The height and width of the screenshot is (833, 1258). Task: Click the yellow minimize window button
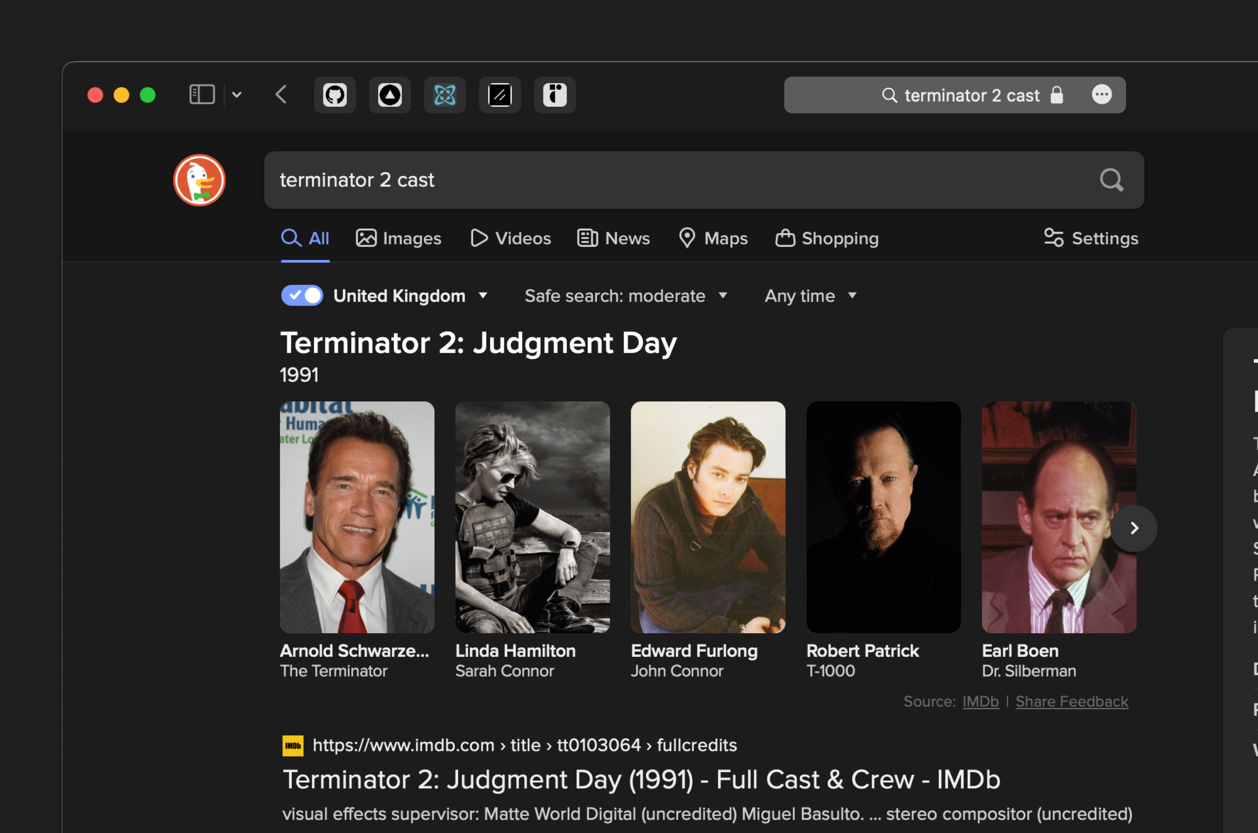121,95
